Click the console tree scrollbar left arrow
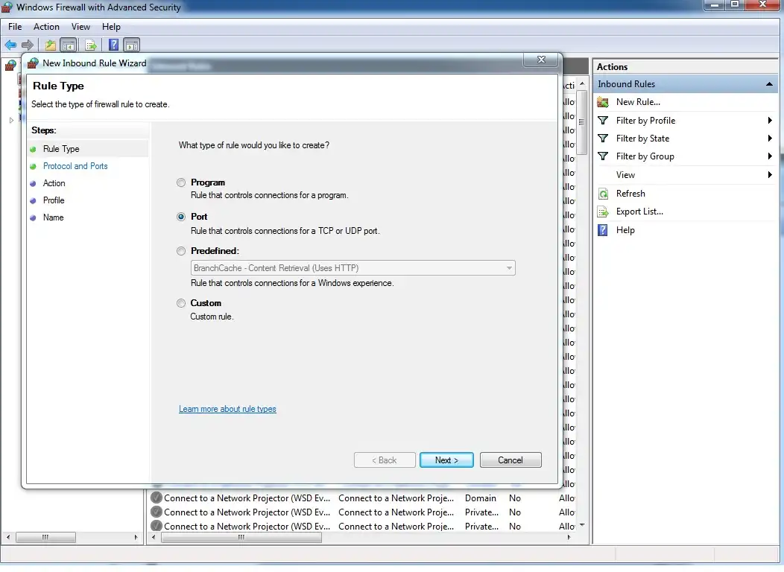The width and height of the screenshot is (784, 572). coord(7,538)
